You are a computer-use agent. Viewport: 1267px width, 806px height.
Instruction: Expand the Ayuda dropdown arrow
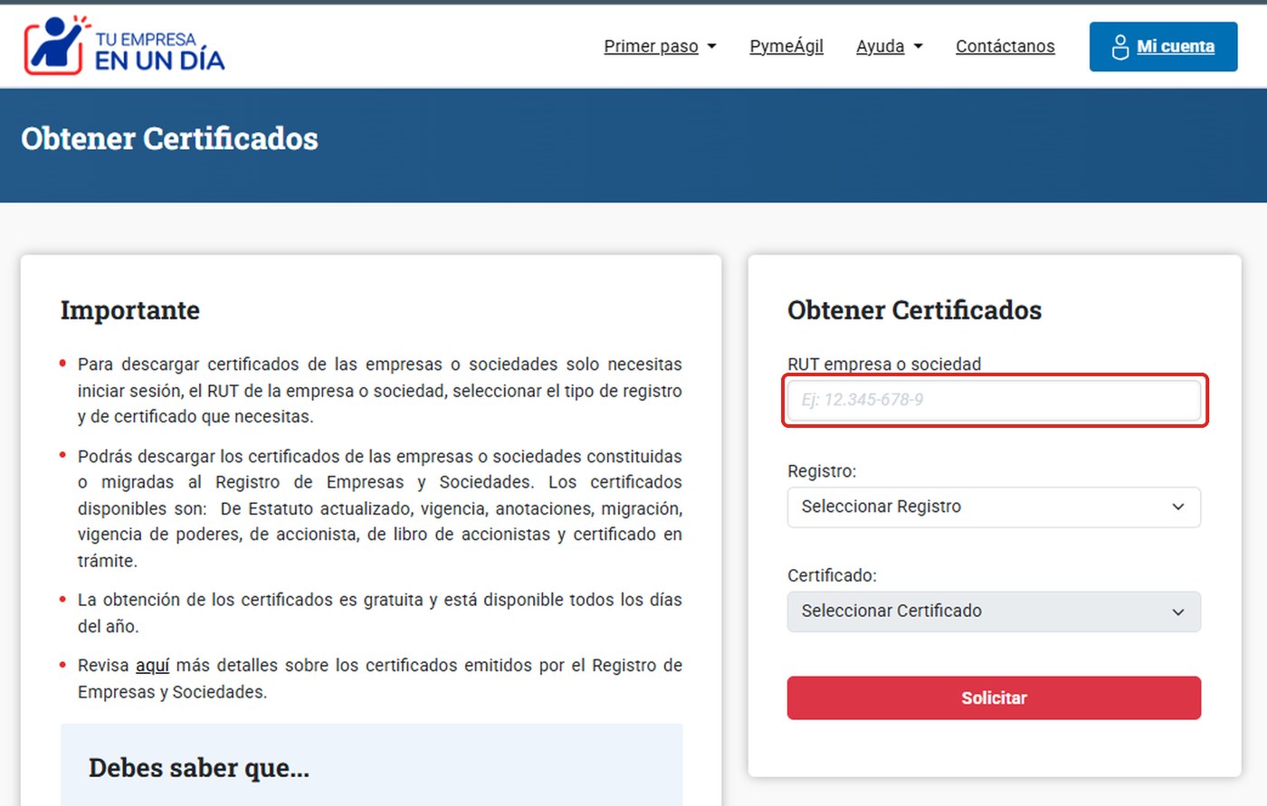[x=918, y=46]
